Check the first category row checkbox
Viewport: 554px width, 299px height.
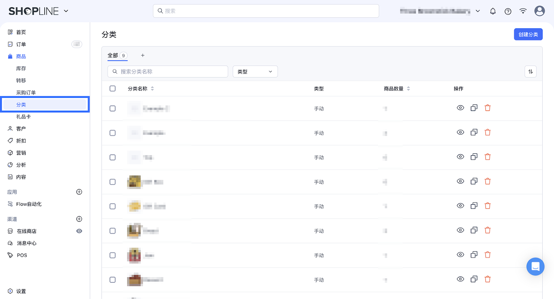(x=113, y=109)
